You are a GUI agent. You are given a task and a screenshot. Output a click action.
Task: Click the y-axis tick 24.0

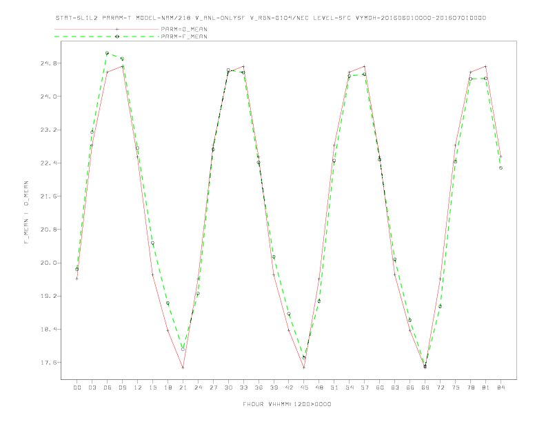[48, 97]
